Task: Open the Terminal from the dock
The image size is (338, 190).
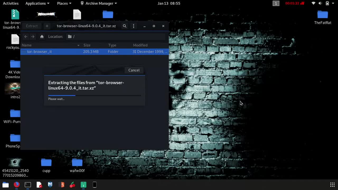Action: 28,185
